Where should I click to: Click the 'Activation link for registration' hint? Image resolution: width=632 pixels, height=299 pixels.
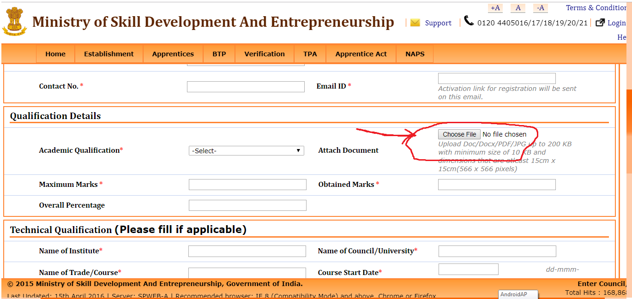tap(507, 93)
